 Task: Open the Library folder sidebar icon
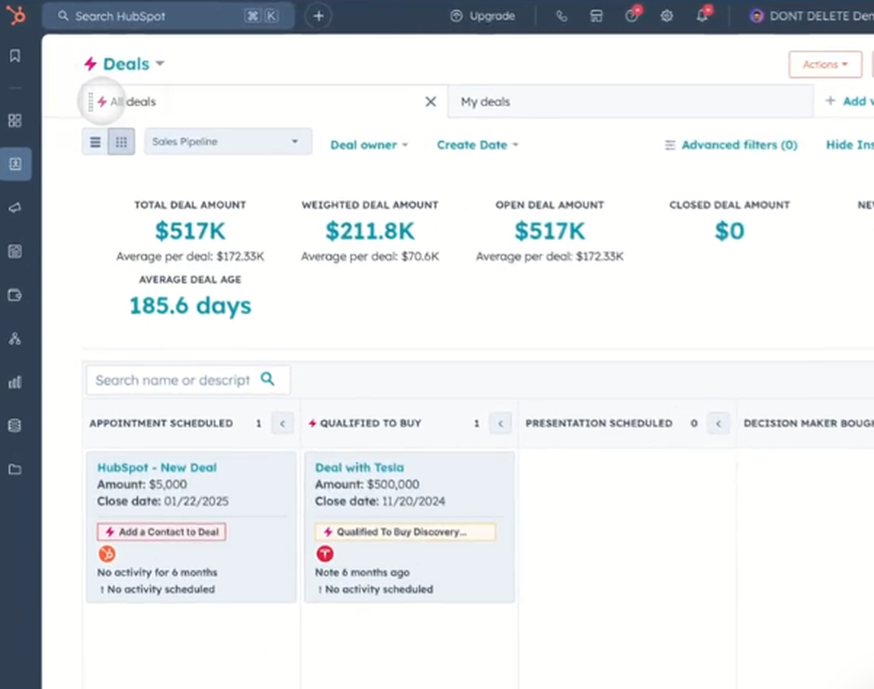click(15, 470)
